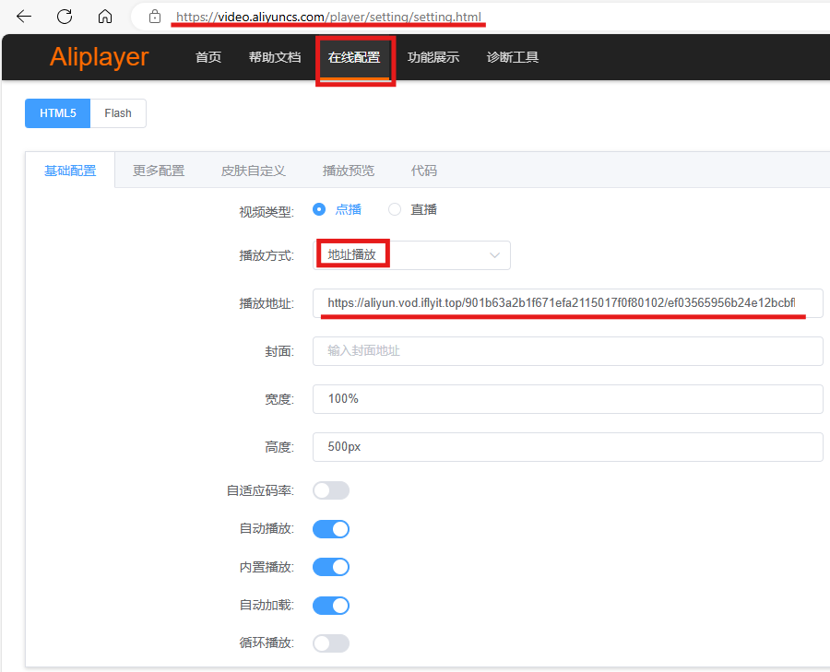
Task: Switch to the 皮肤自定义 tab
Action: tap(253, 171)
